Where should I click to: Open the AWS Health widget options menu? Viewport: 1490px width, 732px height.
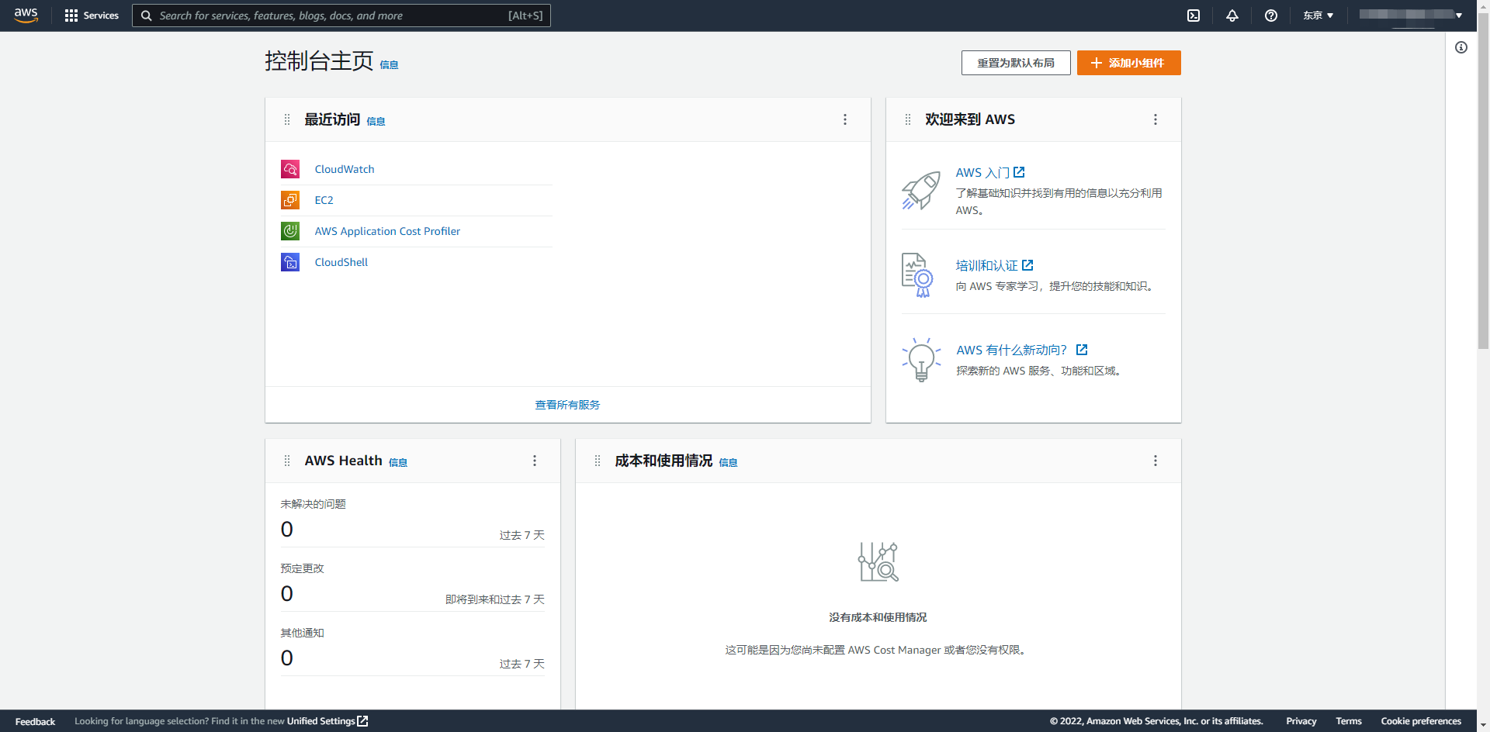[535, 461]
